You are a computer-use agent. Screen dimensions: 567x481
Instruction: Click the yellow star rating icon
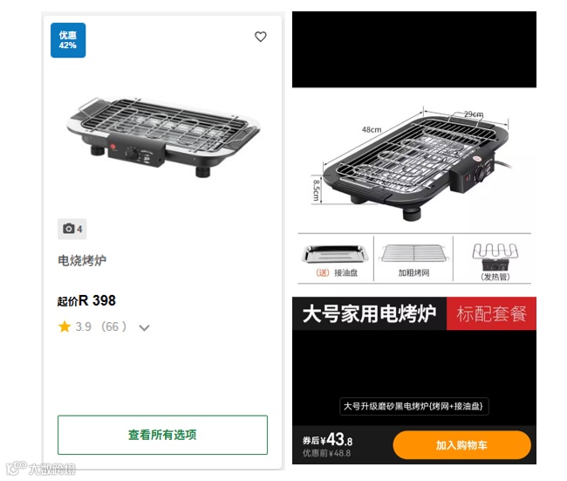[x=65, y=326]
